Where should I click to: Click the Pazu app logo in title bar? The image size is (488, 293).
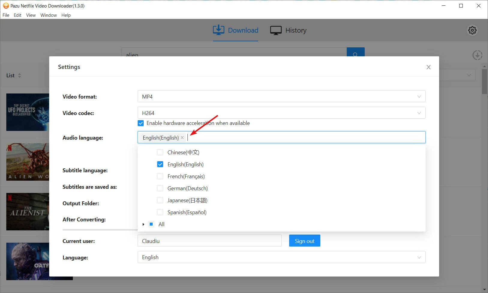click(x=6, y=6)
